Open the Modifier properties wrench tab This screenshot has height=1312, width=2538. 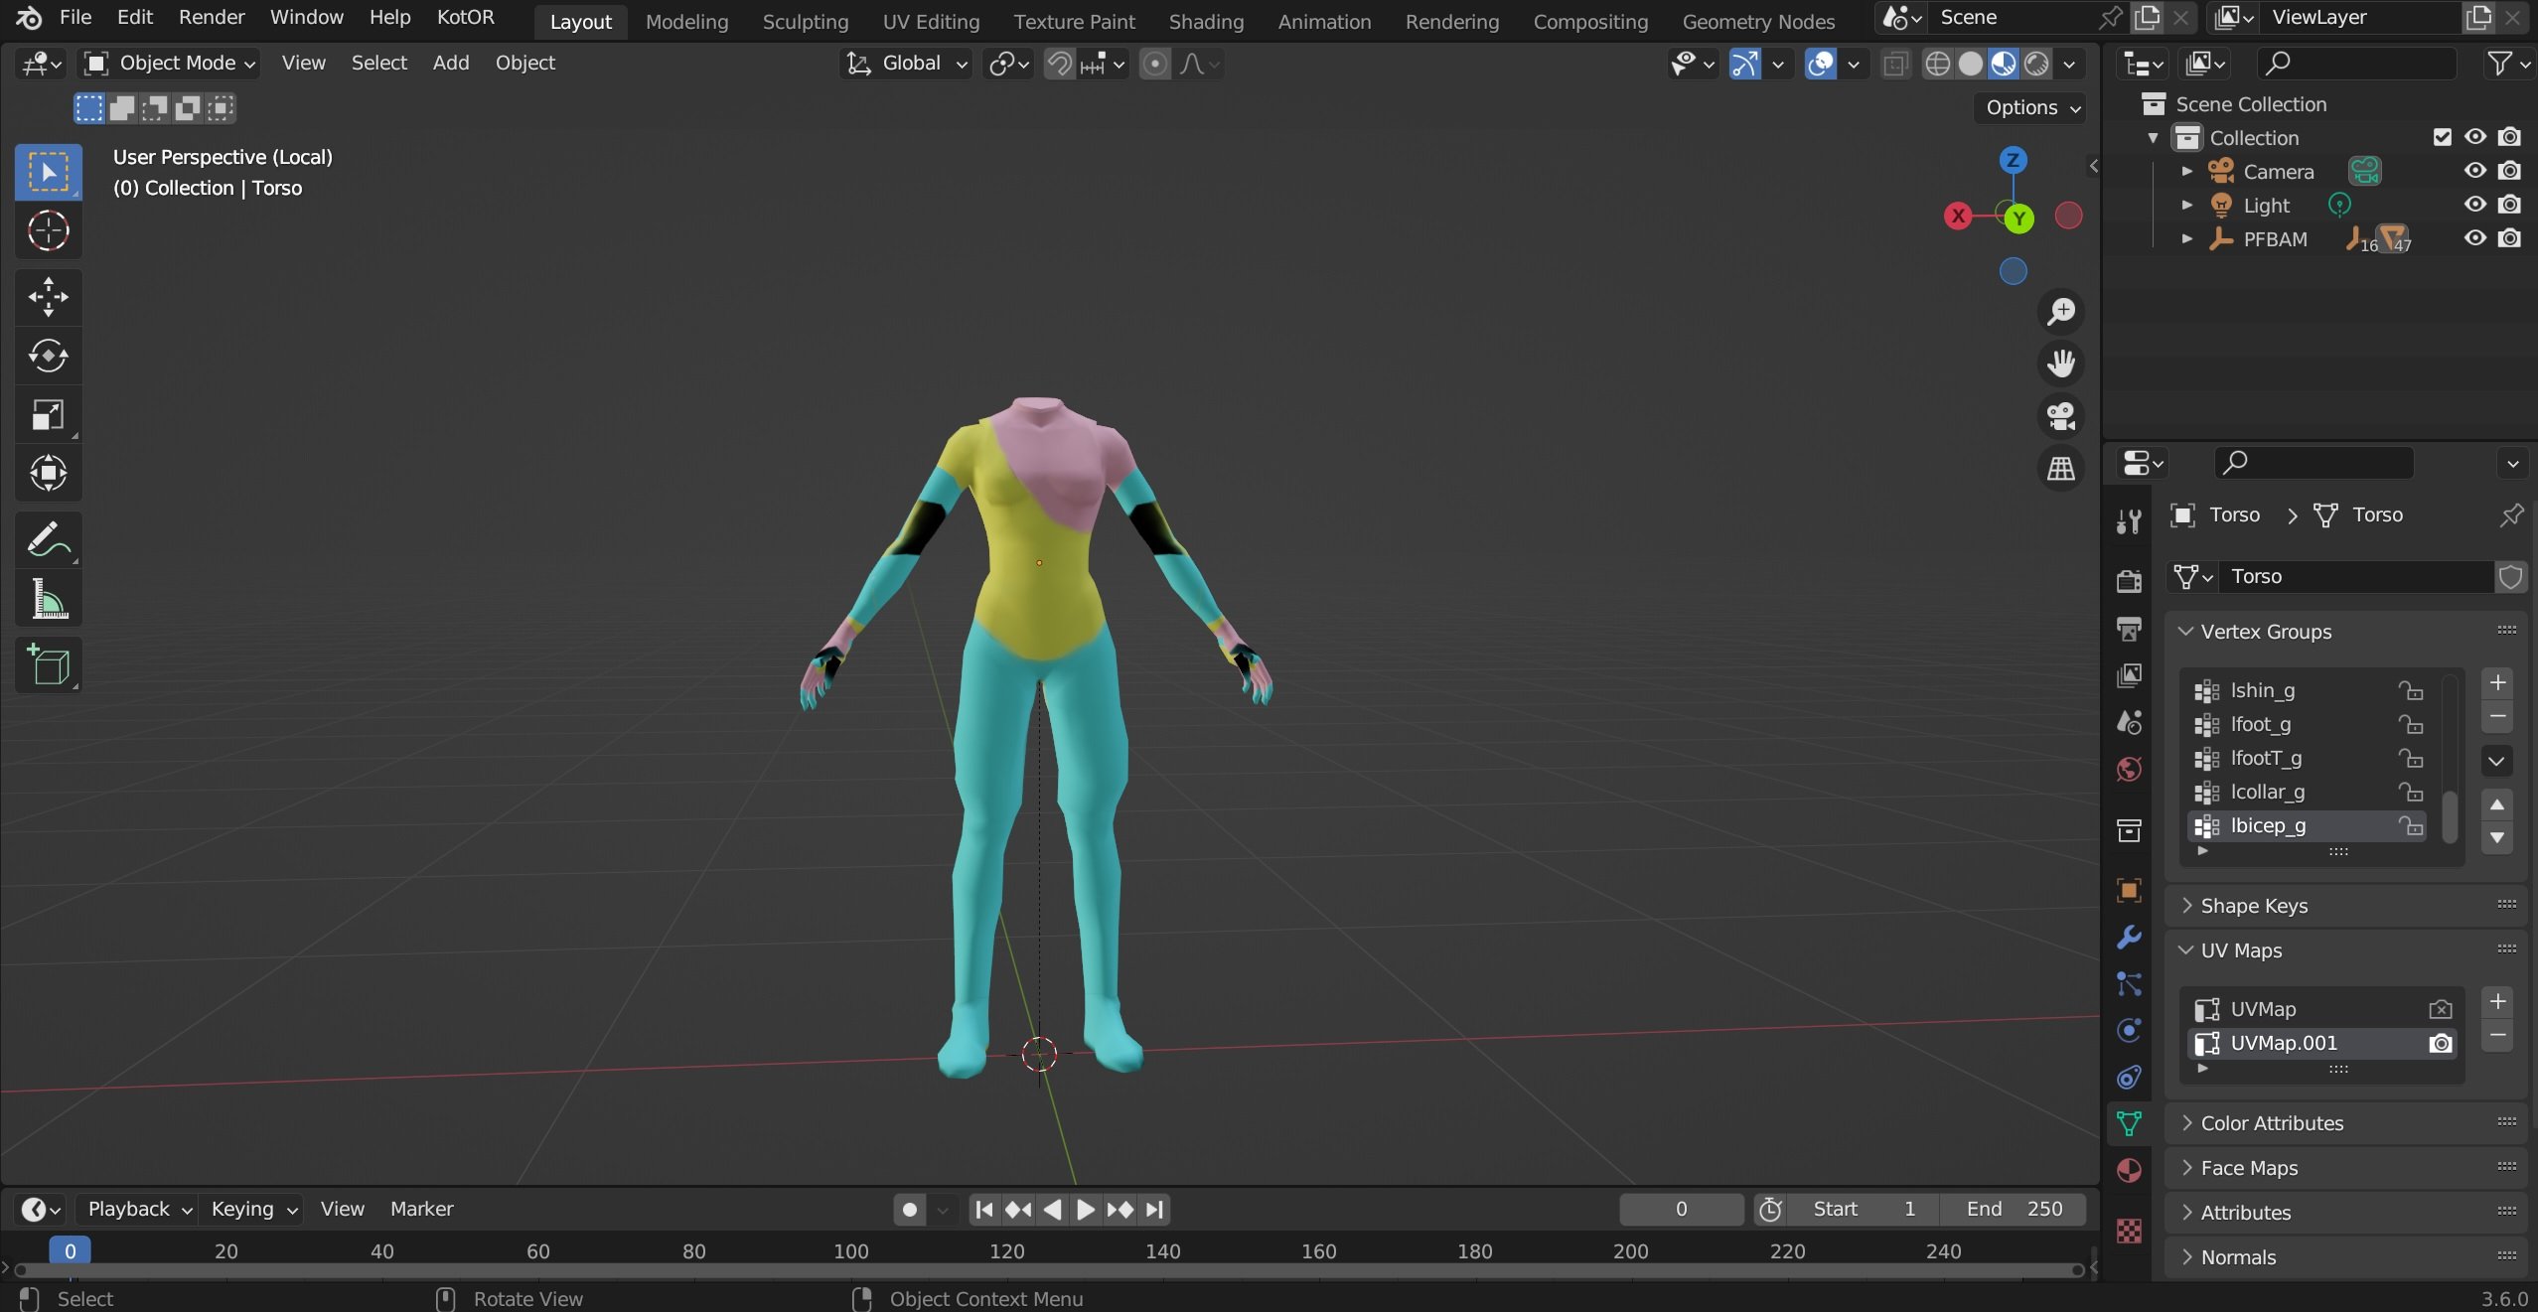click(2128, 937)
